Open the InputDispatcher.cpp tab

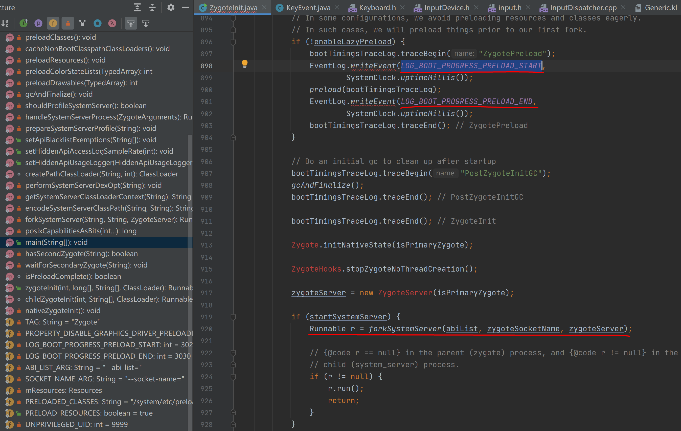pyautogui.click(x=583, y=8)
